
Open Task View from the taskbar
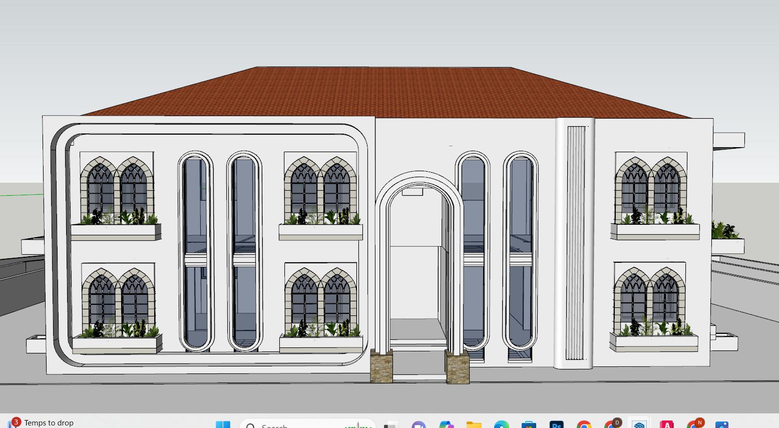tap(391, 425)
